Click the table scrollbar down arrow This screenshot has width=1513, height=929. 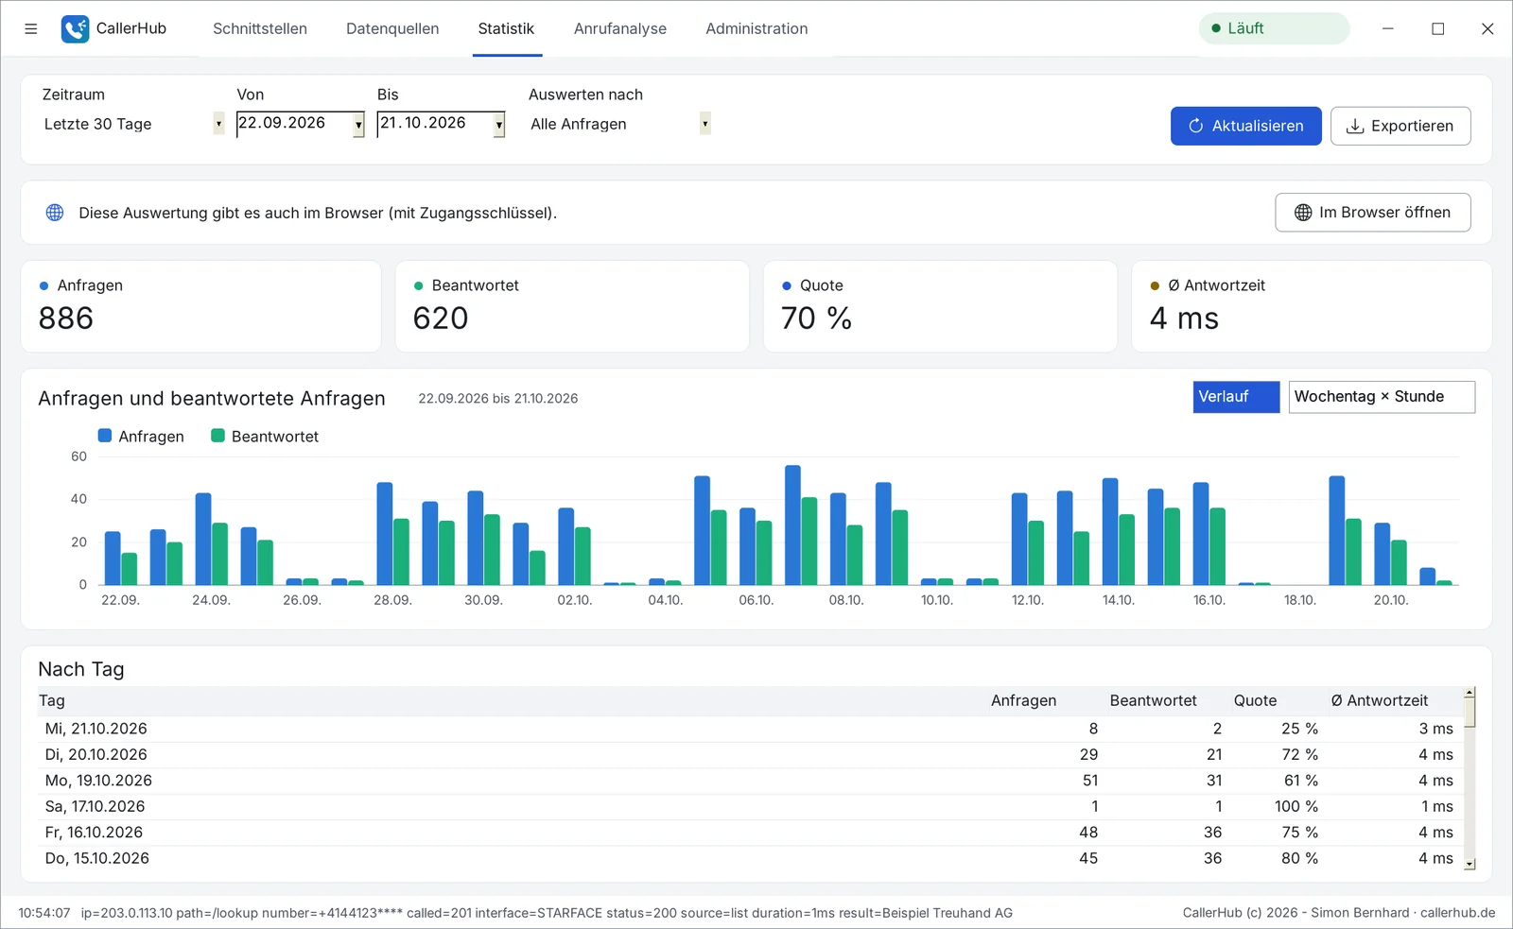(1470, 864)
